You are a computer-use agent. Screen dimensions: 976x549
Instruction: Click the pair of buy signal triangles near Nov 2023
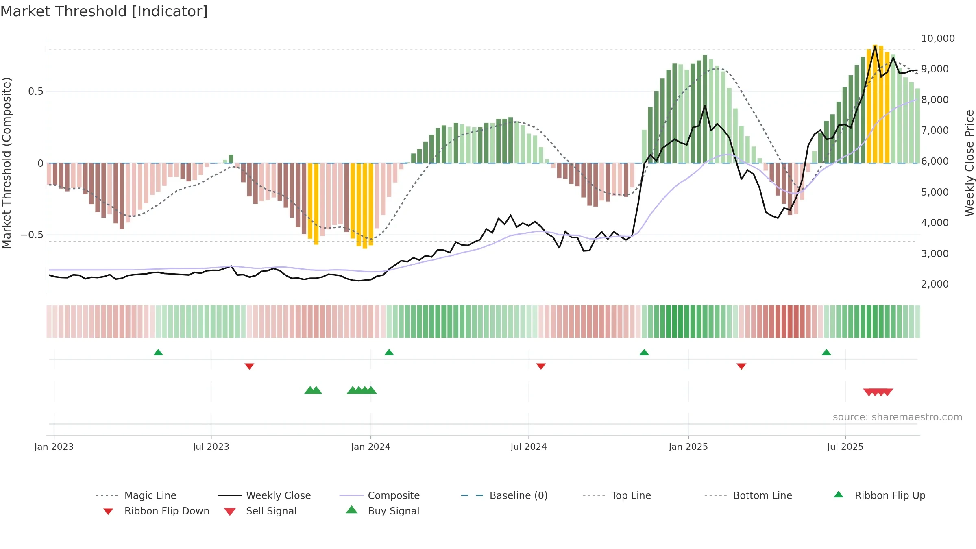(x=313, y=390)
